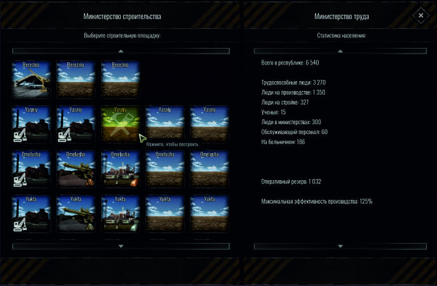Choose the fifth Yukta empty plot
437x286 pixels.
[209, 214]
